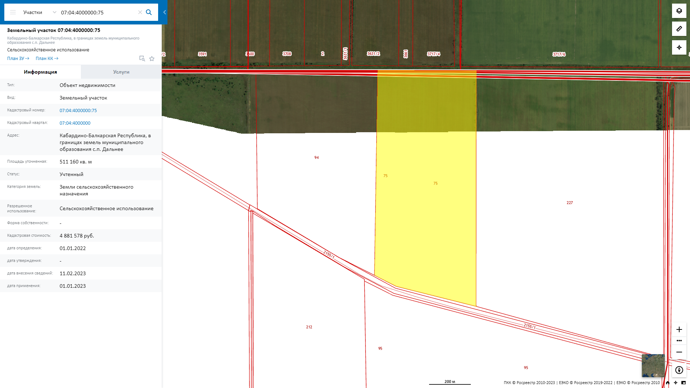
Task: Clear the search query with X
Action: coord(140,12)
